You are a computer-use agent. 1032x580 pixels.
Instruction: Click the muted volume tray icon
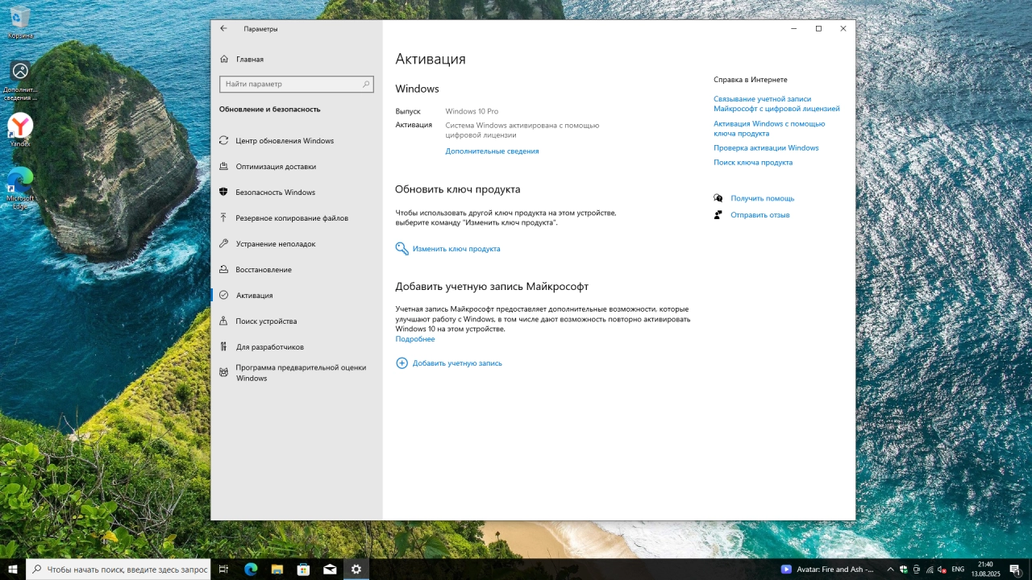point(943,569)
